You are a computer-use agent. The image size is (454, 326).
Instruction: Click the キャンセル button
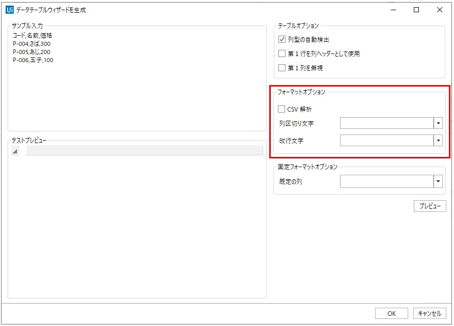click(x=430, y=314)
